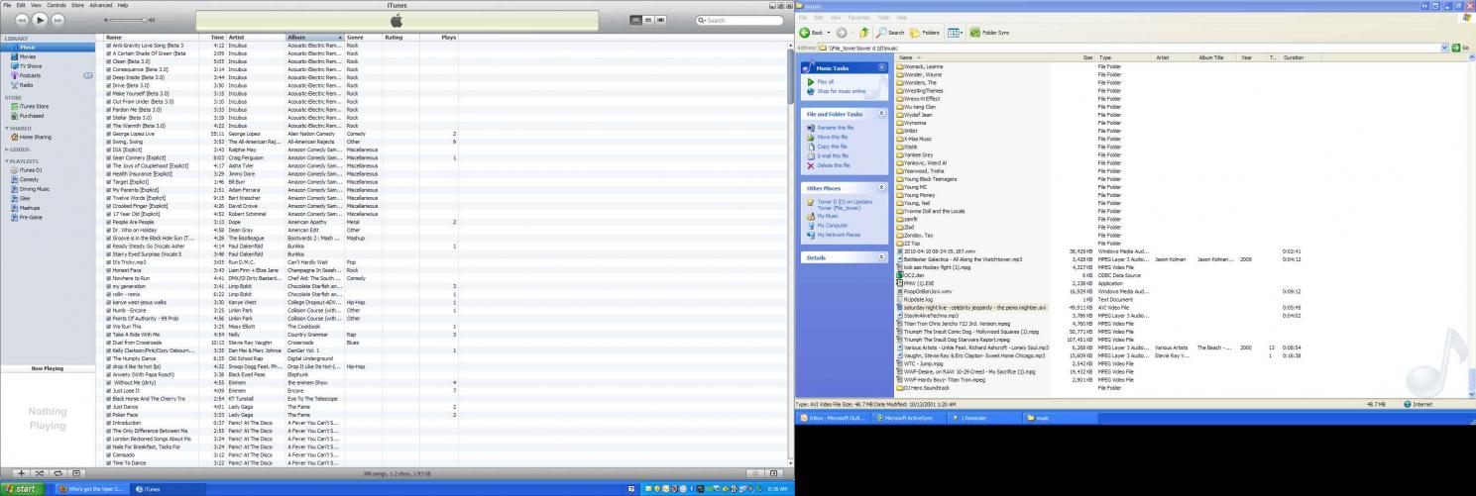The image size is (1476, 496).
Task: Uncheck the 'Time To Dance' song checkbox
Action: (109, 463)
